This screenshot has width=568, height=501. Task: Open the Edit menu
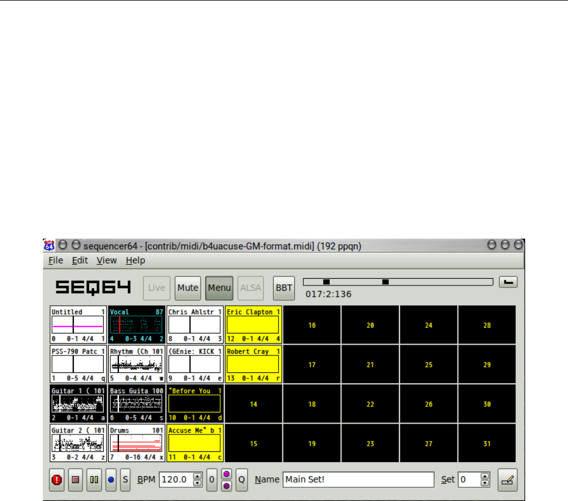pyautogui.click(x=79, y=261)
